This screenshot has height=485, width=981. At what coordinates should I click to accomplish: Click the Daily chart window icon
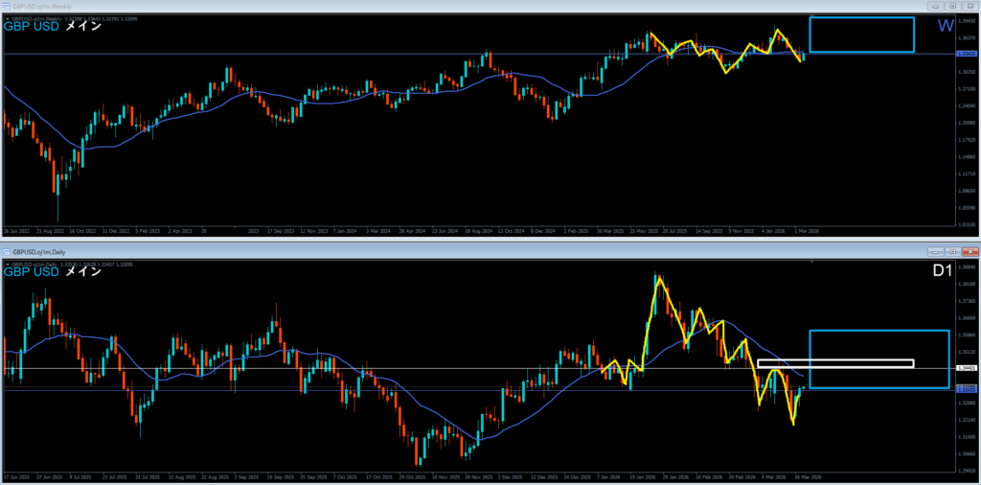point(6,251)
